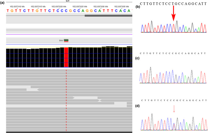Select the panel (a) label
This screenshot has height=133, width=208.
(3, 2)
